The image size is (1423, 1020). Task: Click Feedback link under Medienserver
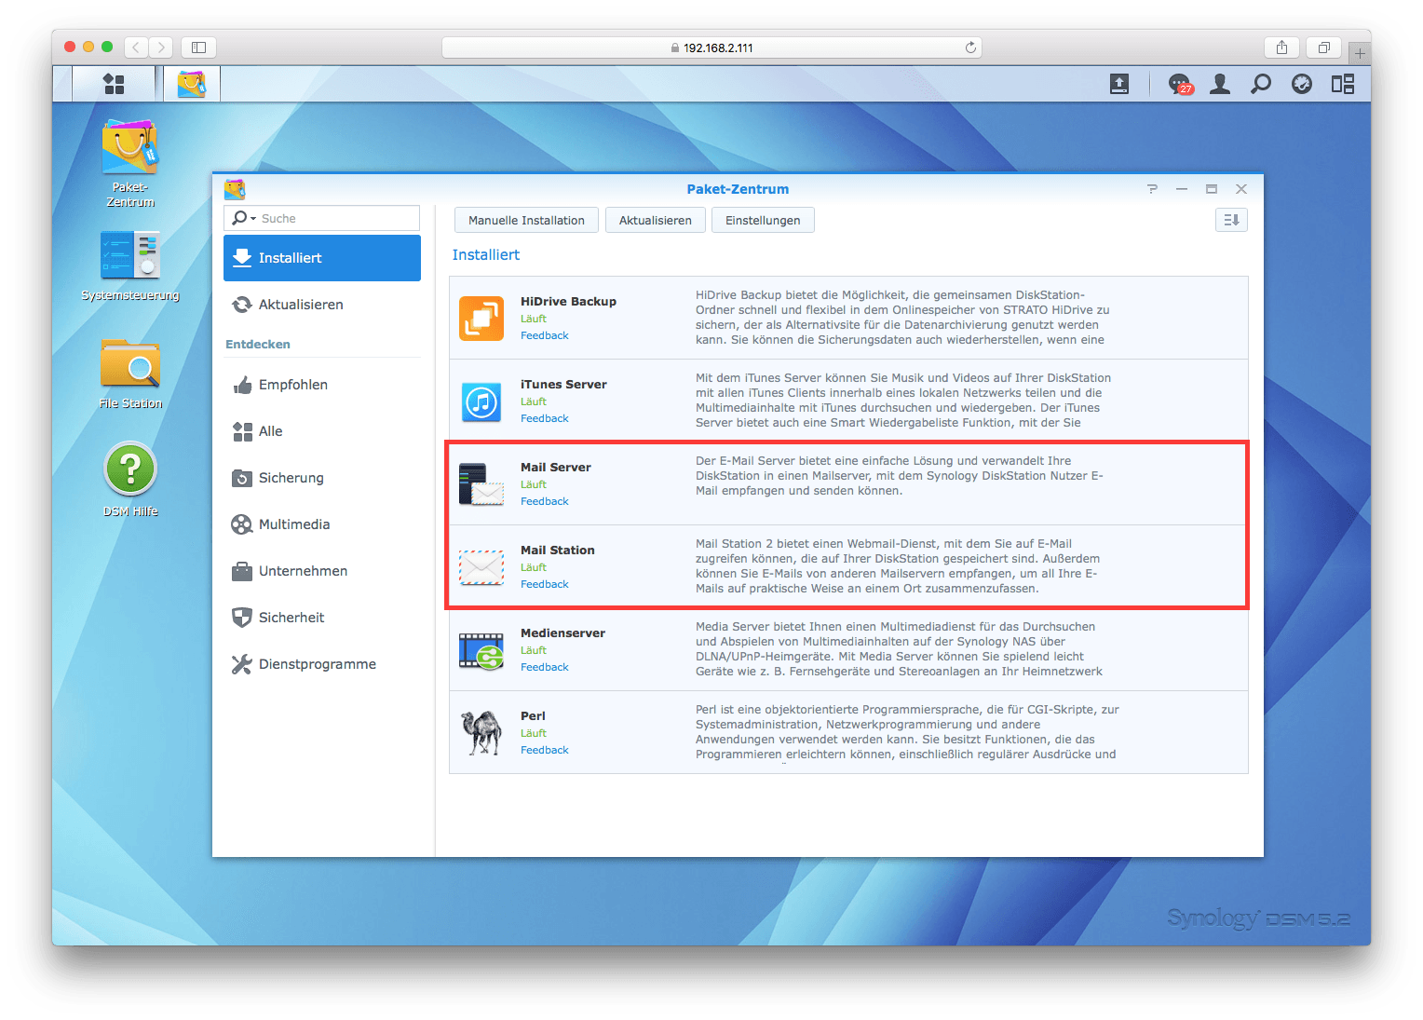pyautogui.click(x=545, y=667)
